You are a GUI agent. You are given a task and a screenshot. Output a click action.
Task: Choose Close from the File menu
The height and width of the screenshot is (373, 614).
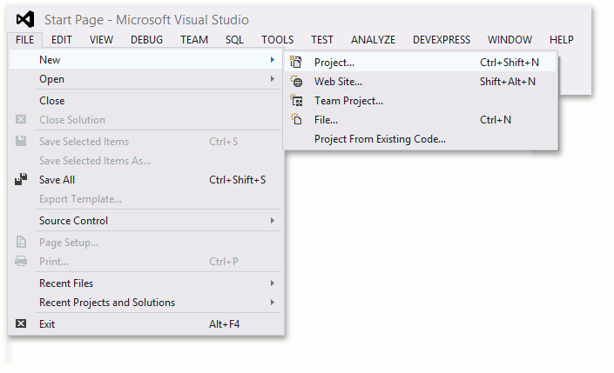pos(52,101)
